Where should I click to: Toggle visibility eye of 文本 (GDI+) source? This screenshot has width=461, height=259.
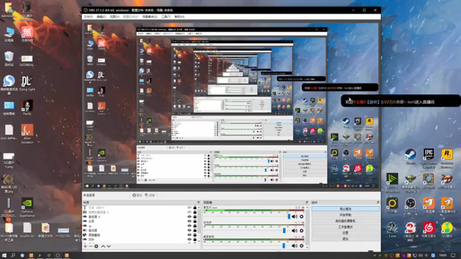coord(190,208)
